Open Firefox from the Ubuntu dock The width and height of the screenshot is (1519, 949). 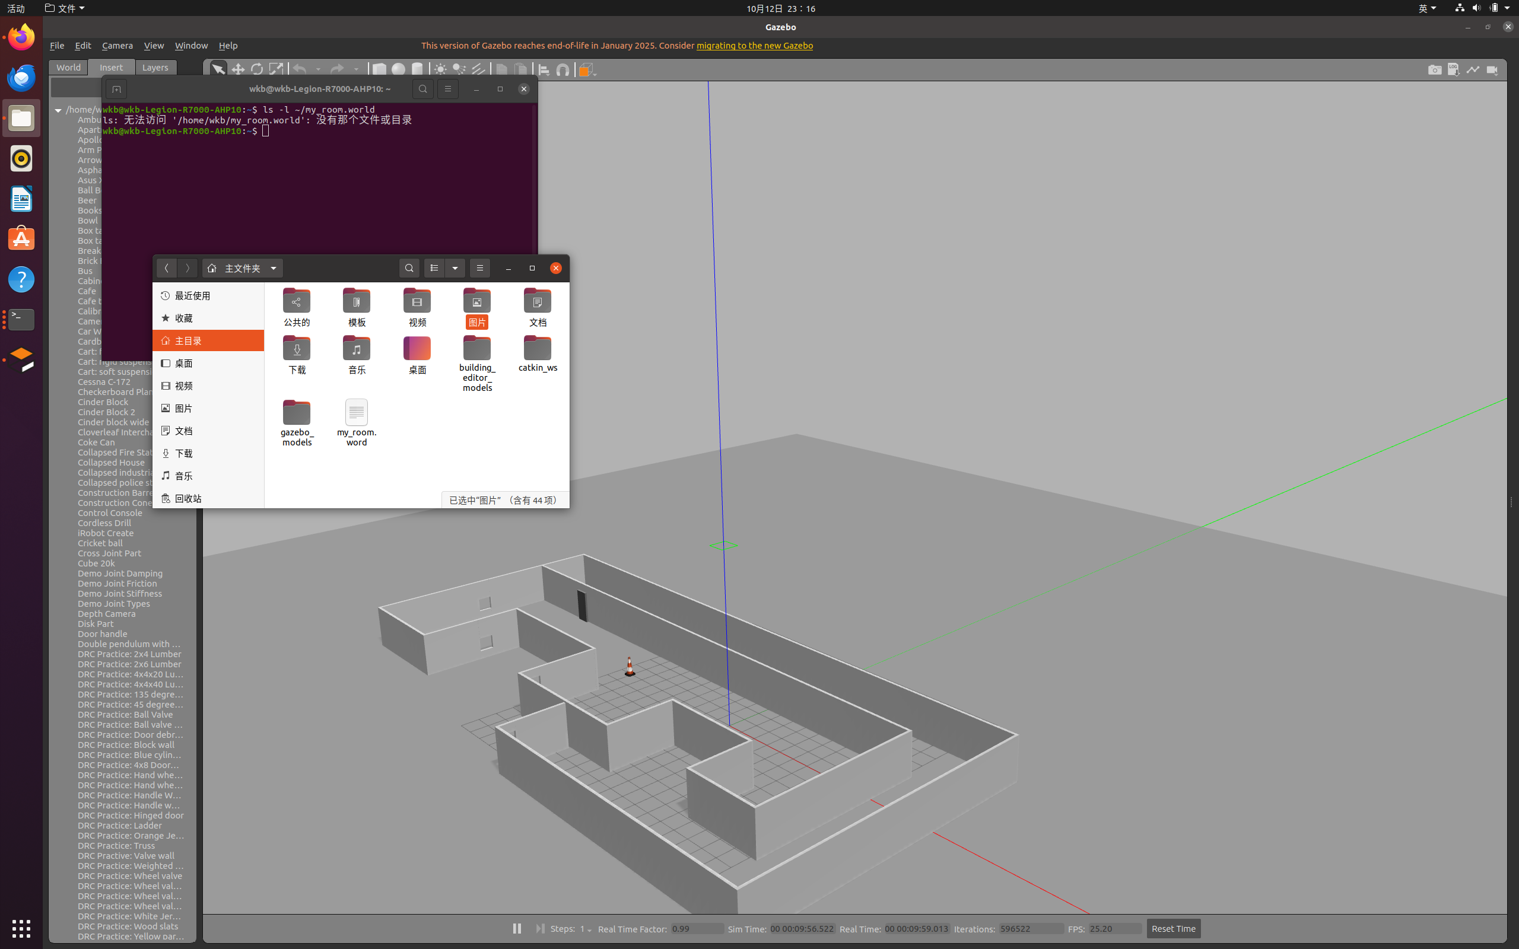21,37
